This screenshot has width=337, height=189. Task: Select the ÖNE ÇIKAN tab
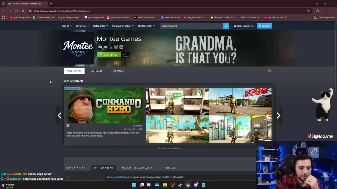coord(74,71)
